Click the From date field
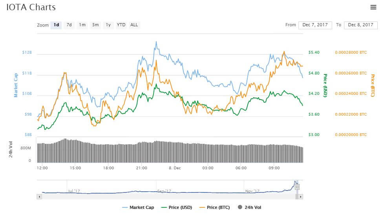This screenshot has width=382, height=214. coord(315,25)
